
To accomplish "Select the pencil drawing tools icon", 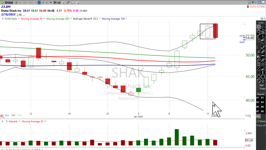I will pyautogui.click(x=68, y=2).
